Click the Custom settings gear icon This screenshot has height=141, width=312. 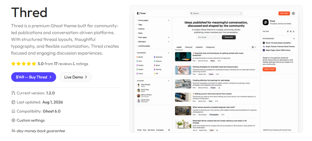pyautogui.click(x=13, y=120)
